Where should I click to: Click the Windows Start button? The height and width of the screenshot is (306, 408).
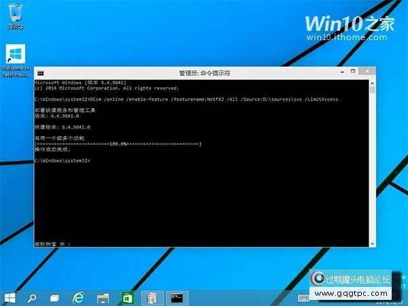(10, 297)
